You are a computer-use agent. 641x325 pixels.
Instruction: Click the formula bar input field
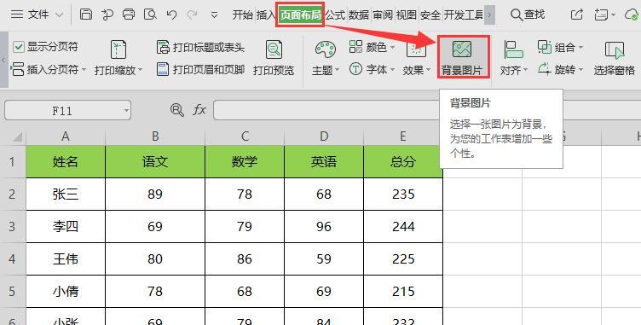427,110
